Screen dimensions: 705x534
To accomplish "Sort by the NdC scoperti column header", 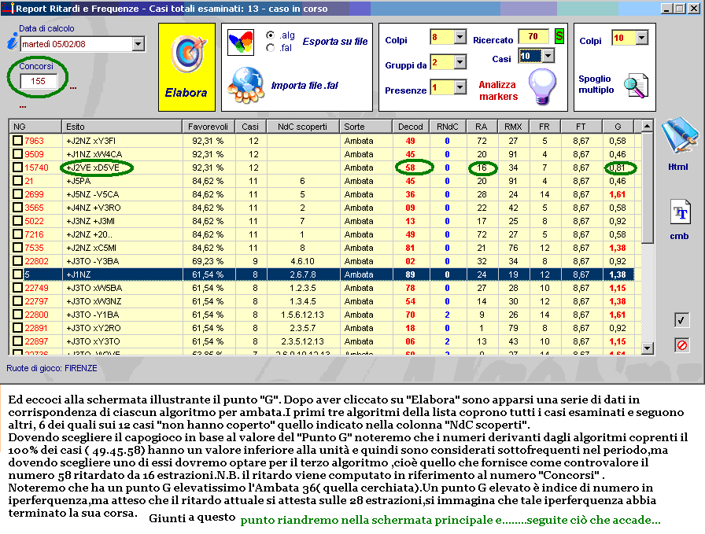I will (x=303, y=127).
